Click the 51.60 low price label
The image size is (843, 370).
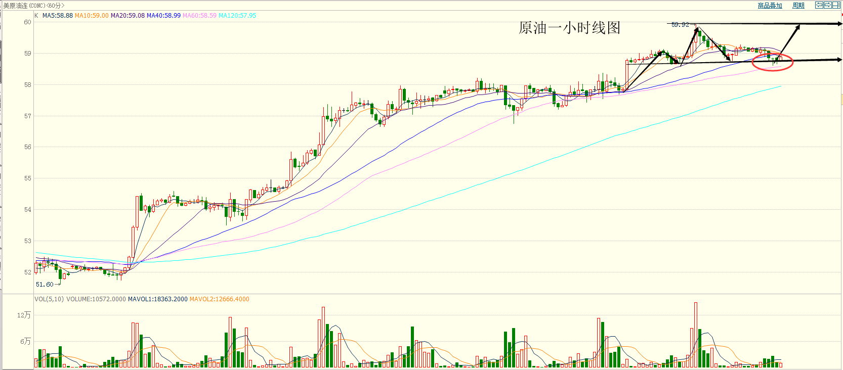pos(45,285)
